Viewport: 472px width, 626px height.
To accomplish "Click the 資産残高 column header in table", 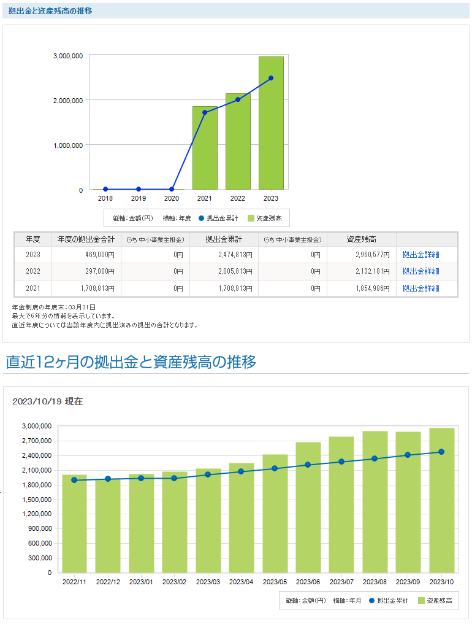I will [x=361, y=239].
